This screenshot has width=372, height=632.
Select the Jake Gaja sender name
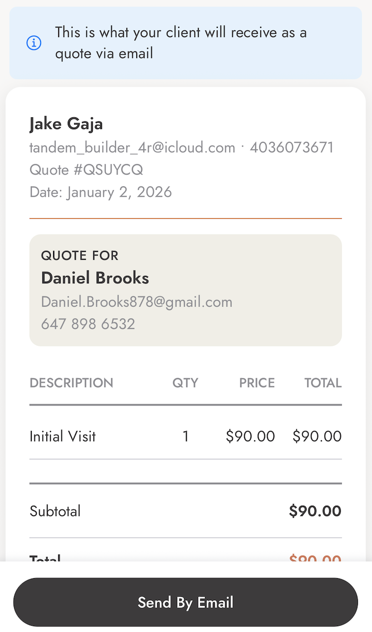click(x=66, y=124)
